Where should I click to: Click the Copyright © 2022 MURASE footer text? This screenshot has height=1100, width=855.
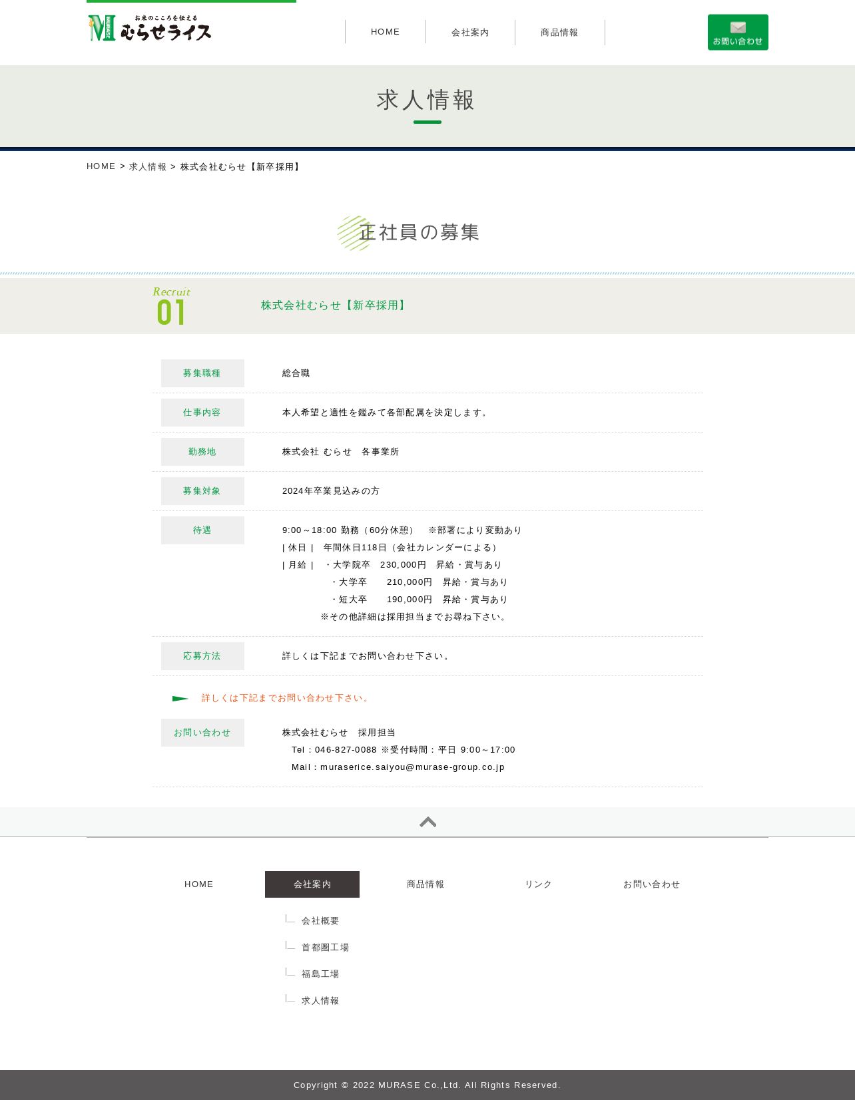click(x=427, y=1085)
